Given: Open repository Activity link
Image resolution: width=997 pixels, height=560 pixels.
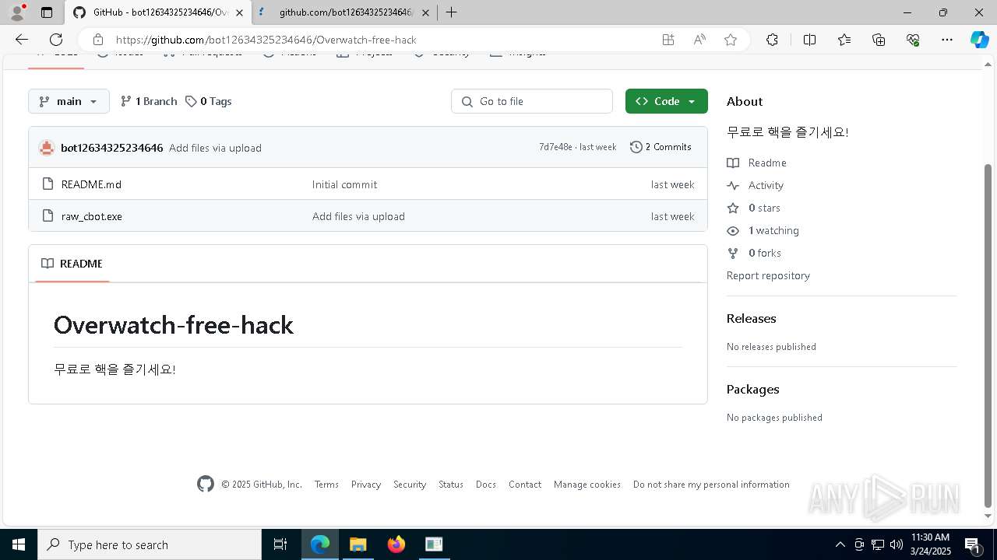Looking at the screenshot, I should pos(756,185).
